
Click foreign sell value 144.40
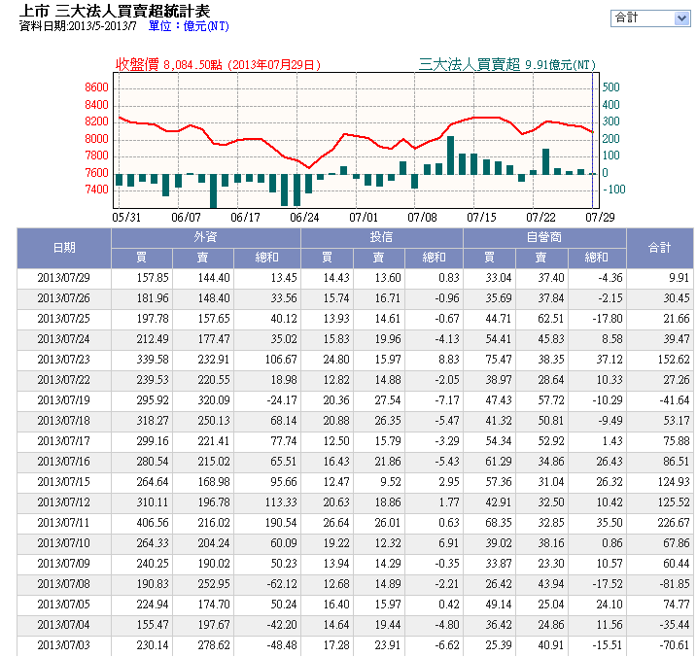[214, 278]
